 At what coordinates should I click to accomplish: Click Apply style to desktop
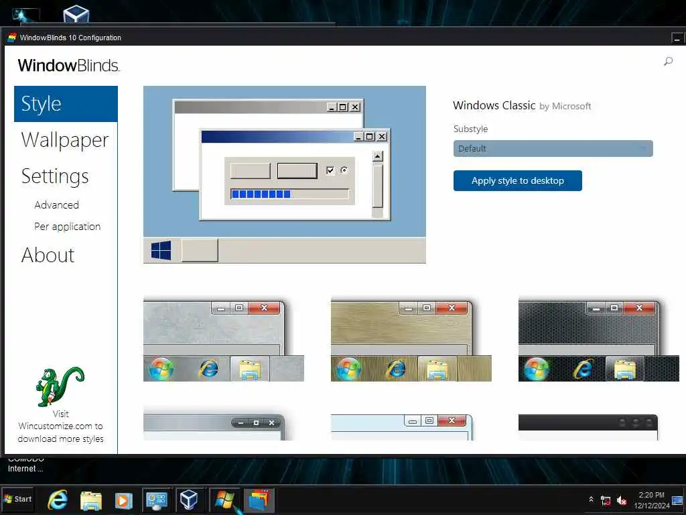pos(518,181)
